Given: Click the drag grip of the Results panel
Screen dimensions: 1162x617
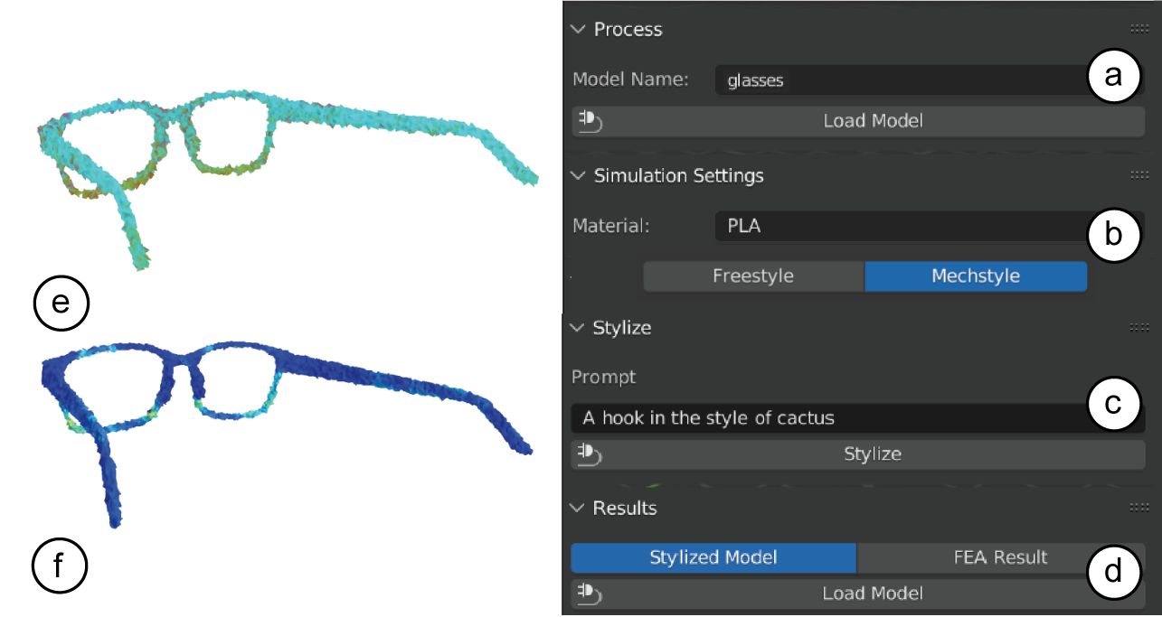Looking at the screenshot, I should click(x=1141, y=507).
